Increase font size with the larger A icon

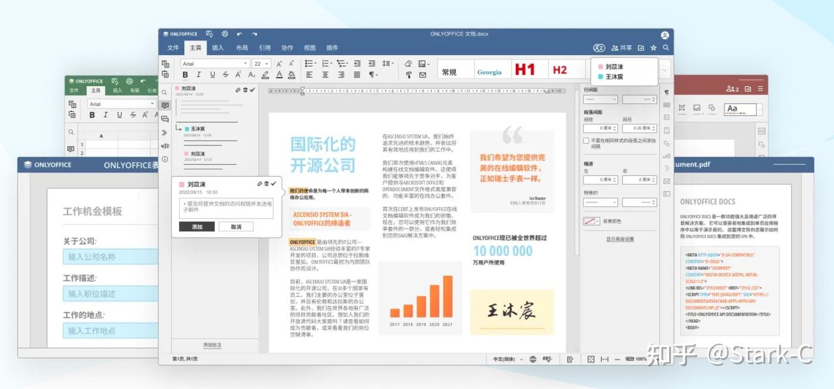(279, 63)
